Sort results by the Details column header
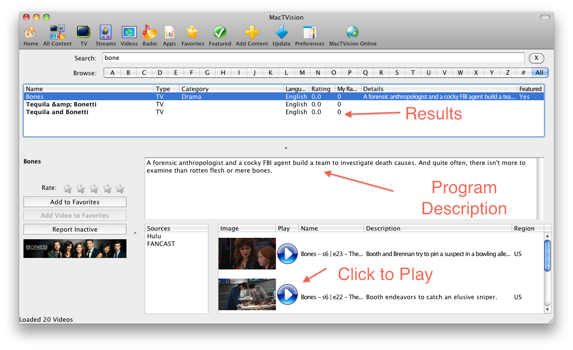Image resolution: width=573 pixels, height=350 pixels. click(439, 89)
